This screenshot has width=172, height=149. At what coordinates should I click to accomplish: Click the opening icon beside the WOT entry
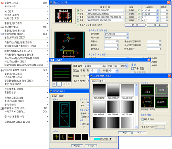[x=2, y=27]
